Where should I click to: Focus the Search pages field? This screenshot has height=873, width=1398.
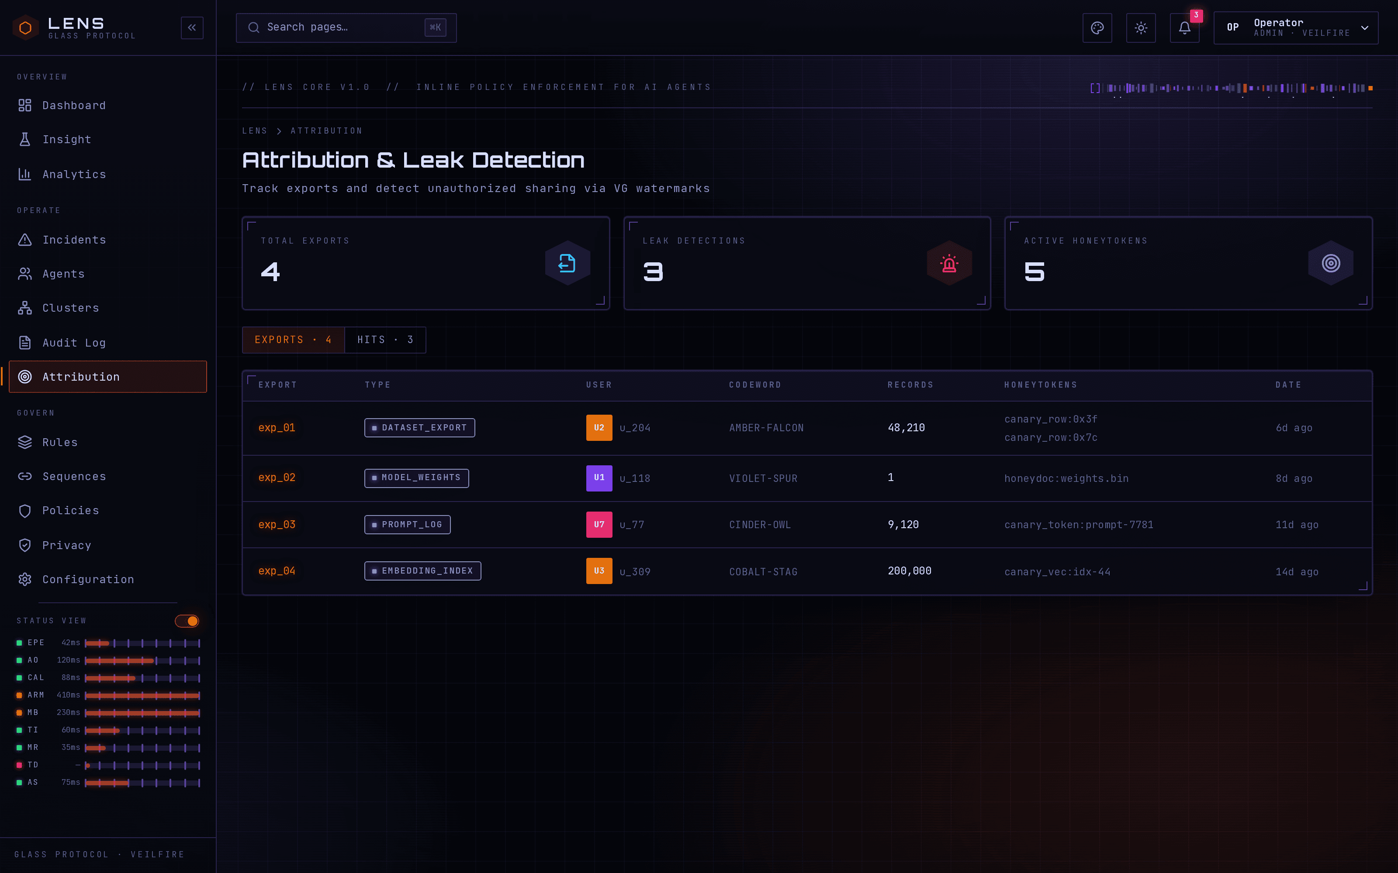(x=346, y=27)
